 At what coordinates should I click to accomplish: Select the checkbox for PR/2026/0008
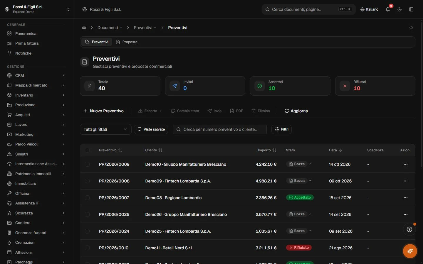87,181
